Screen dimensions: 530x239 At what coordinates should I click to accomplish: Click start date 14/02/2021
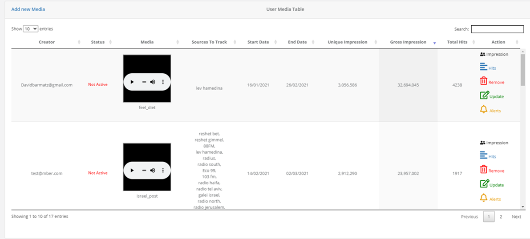(258, 174)
